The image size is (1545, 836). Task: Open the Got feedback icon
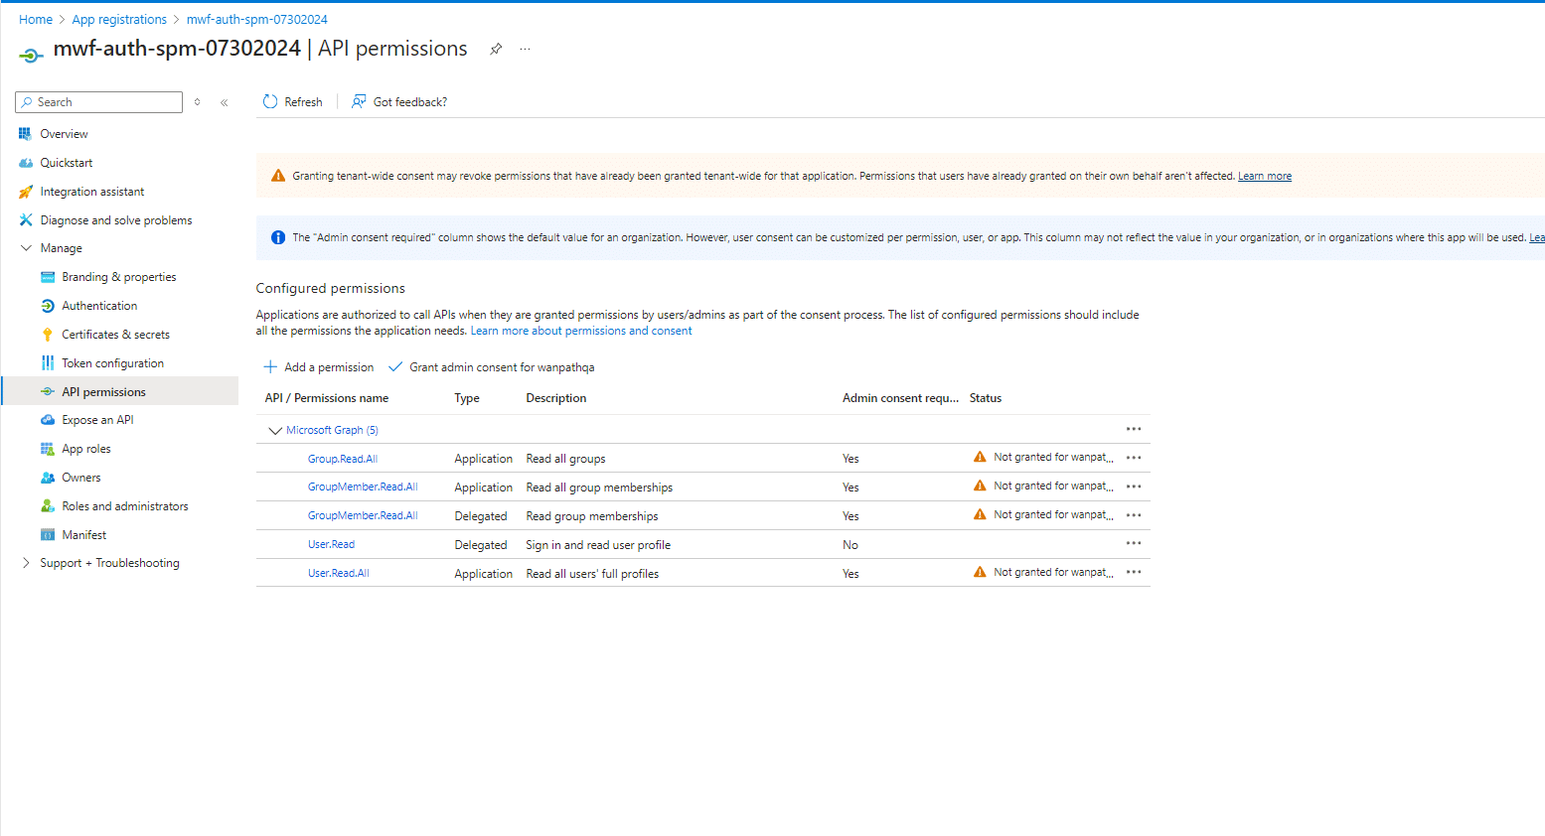coord(359,101)
